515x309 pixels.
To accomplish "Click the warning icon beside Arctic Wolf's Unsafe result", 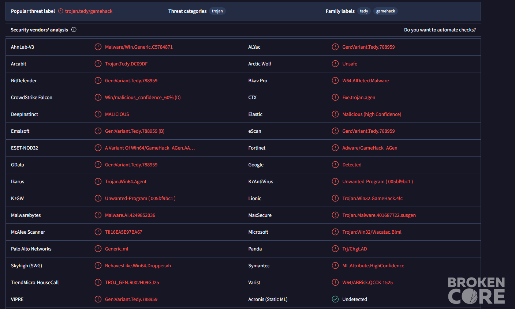I will coord(335,64).
